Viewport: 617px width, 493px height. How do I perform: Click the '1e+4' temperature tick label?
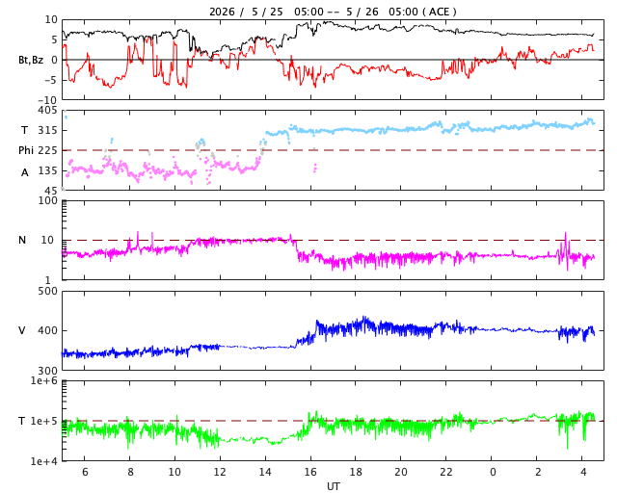click(44, 461)
